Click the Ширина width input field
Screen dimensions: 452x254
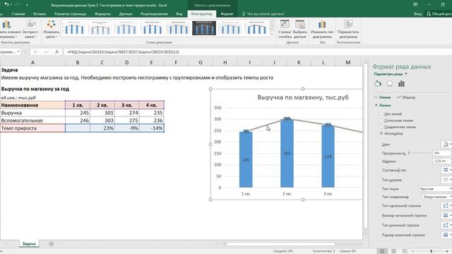click(x=441, y=161)
